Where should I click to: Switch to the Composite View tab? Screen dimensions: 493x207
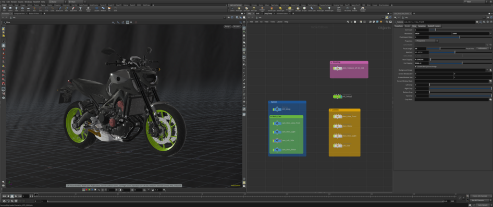(19, 14)
